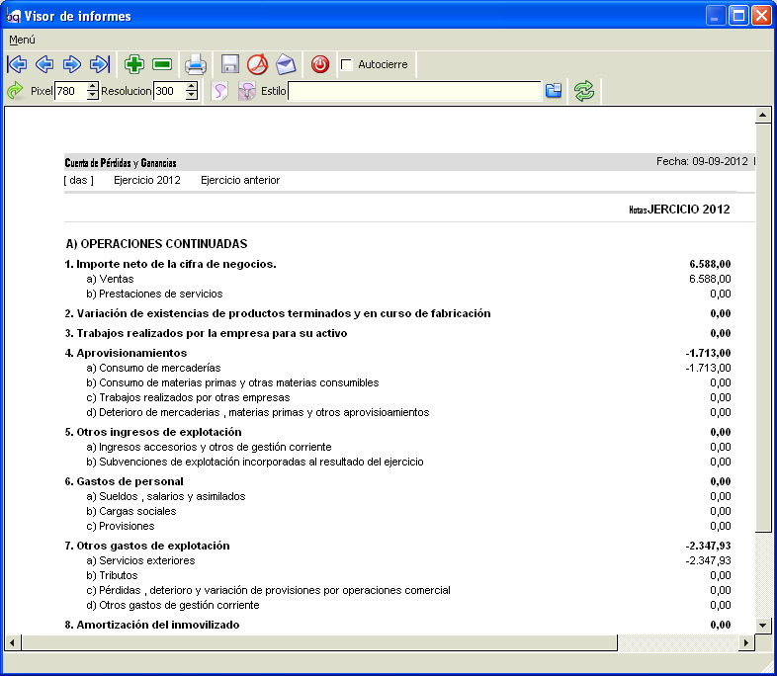The height and width of the screenshot is (676, 777).
Task: Click the 'a) Ventas' row label
Action: pyautogui.click(x=110, y=279)
